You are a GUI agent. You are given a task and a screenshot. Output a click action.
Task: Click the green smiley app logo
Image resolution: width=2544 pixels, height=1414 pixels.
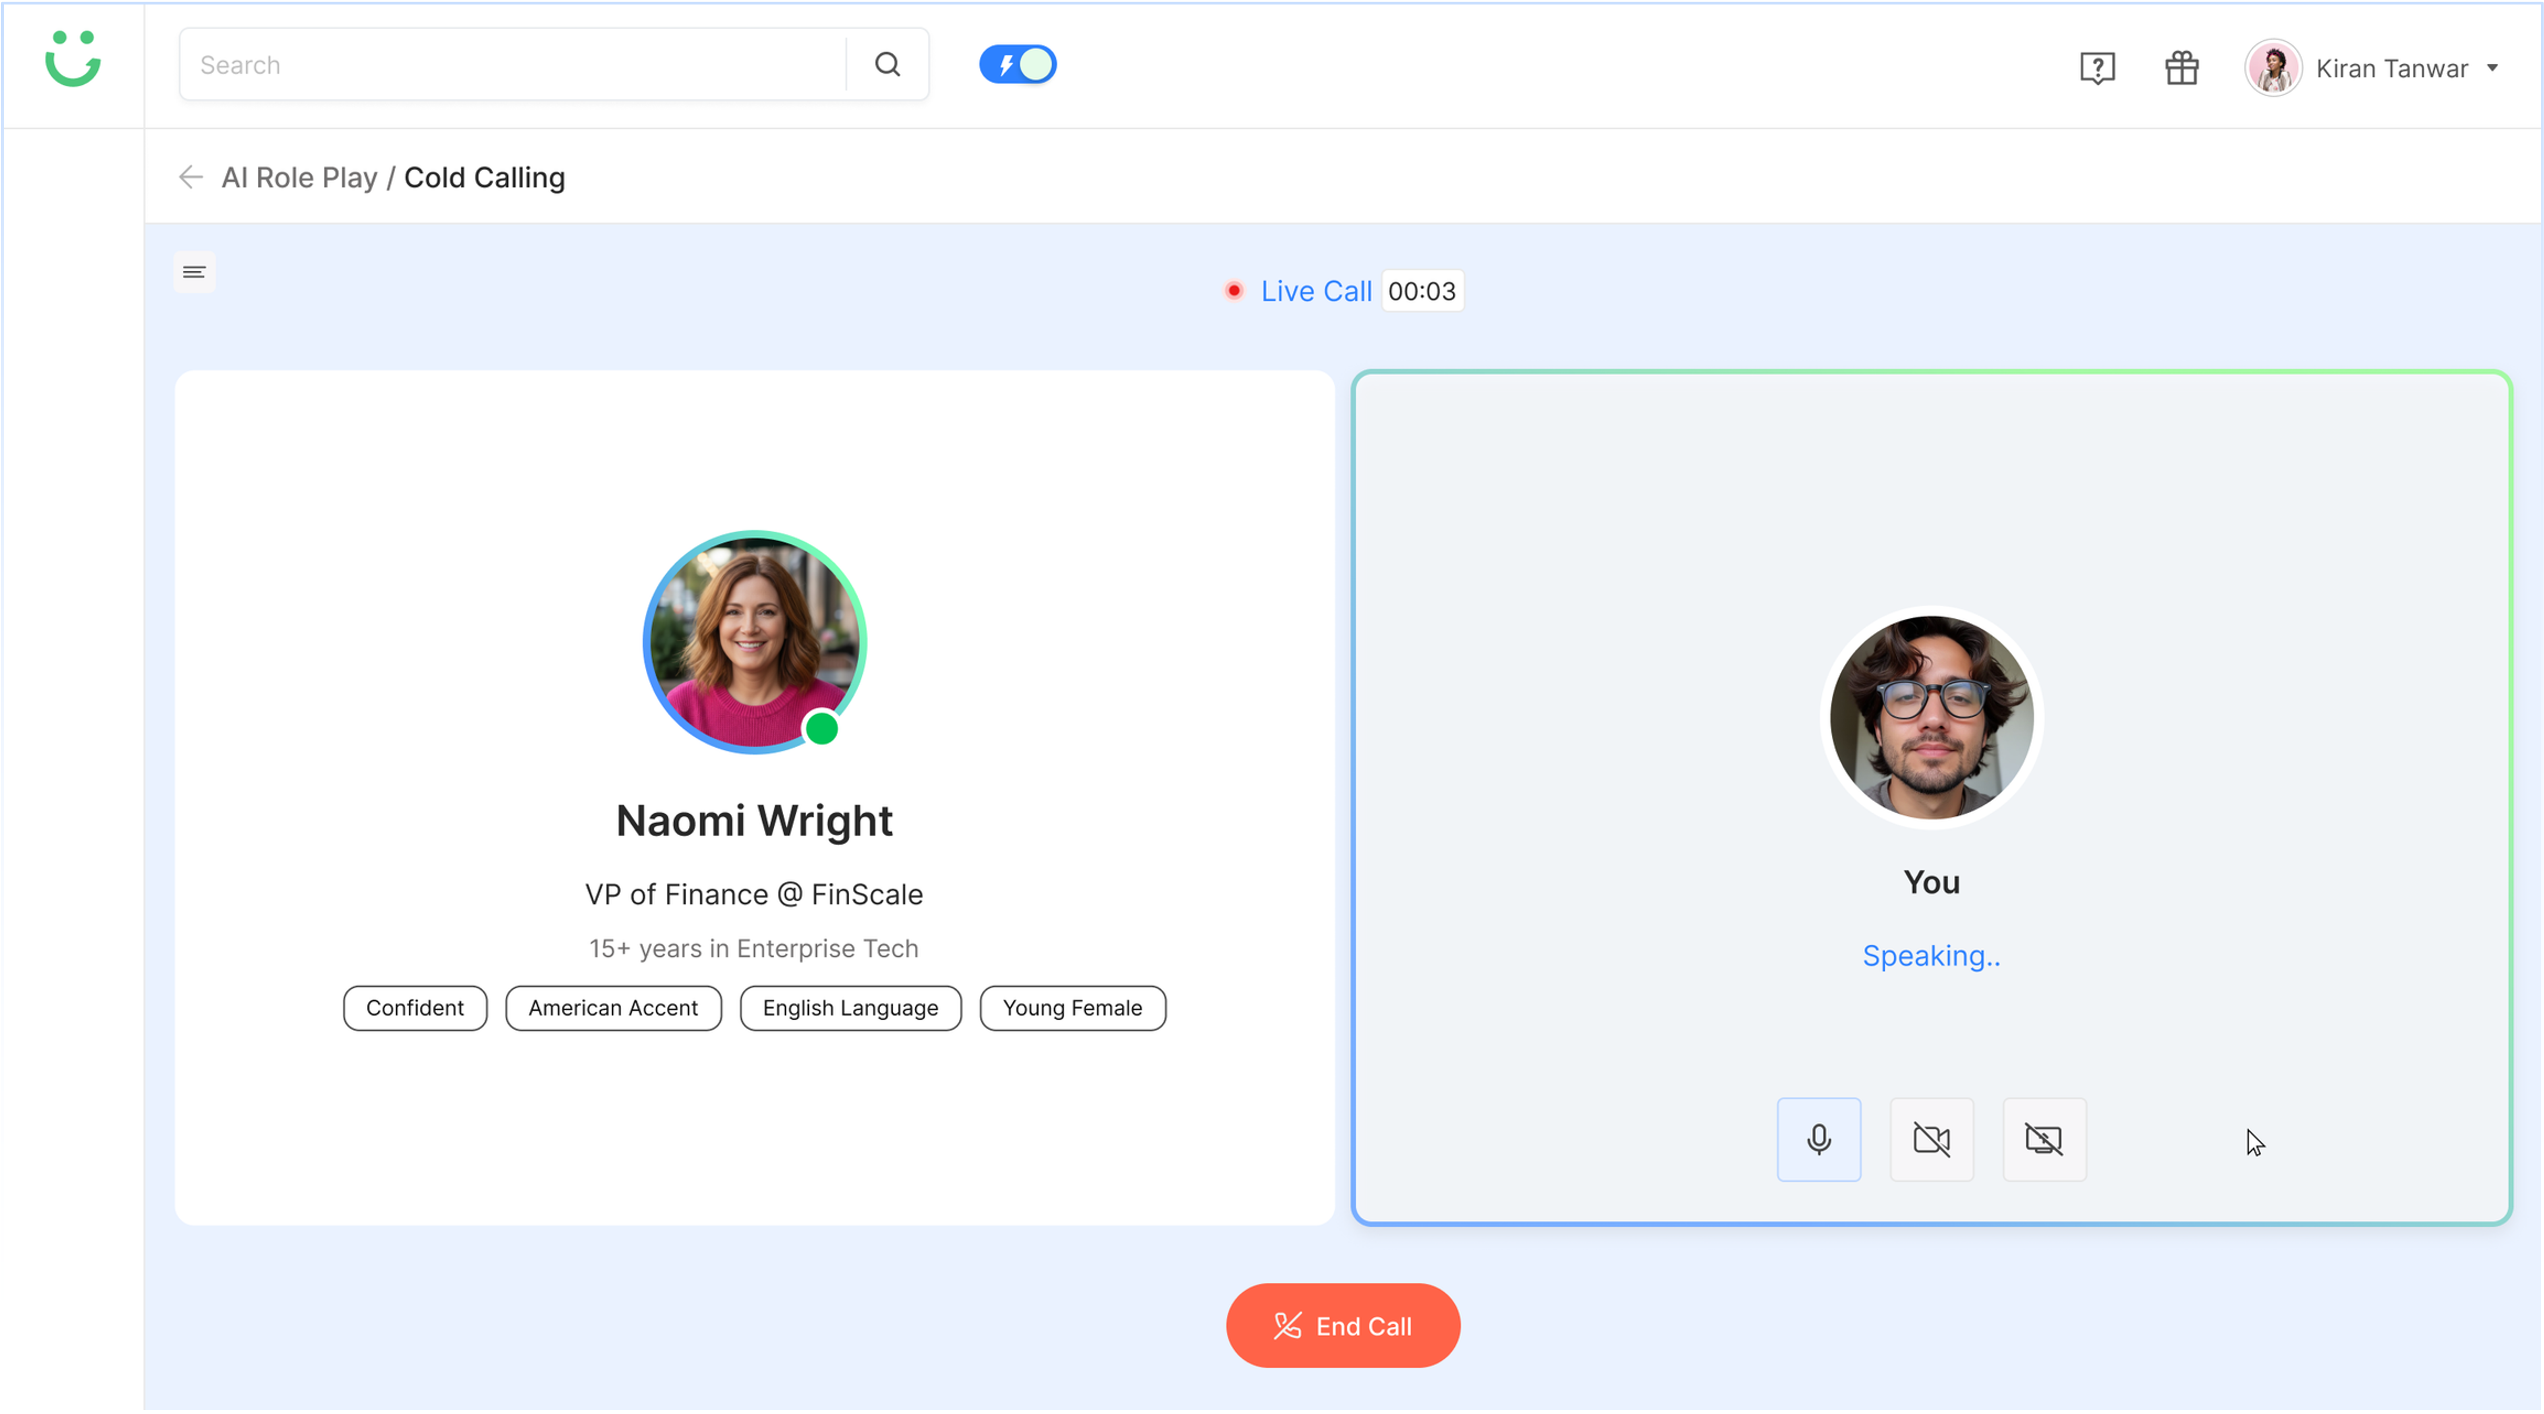pos(73,59)
